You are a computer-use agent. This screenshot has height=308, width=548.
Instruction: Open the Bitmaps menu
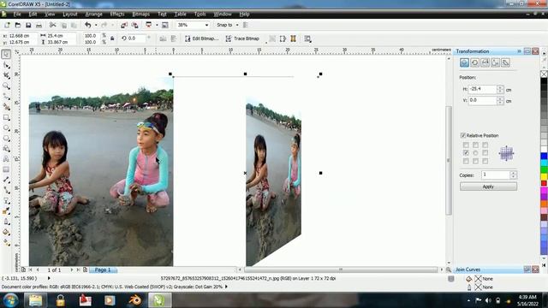click(140, 14)
